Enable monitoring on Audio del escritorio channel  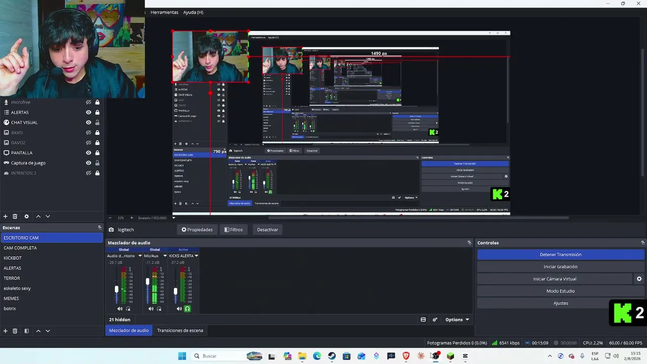(x=128, y=308)
